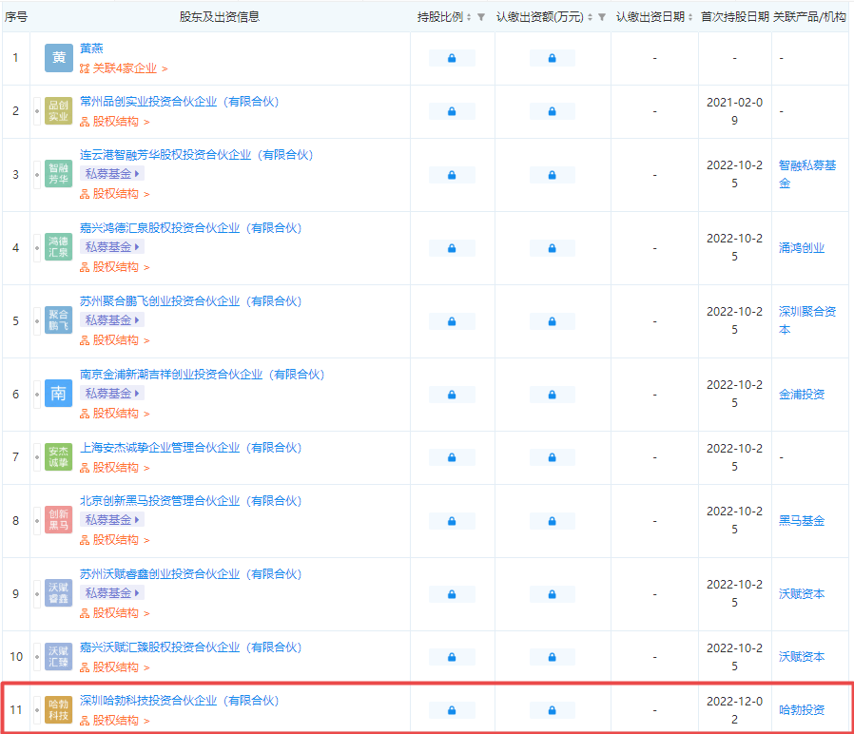Open the 持股比例 column filter funnel
Viewport: 854px width, 734px height.
click(481, 17)
